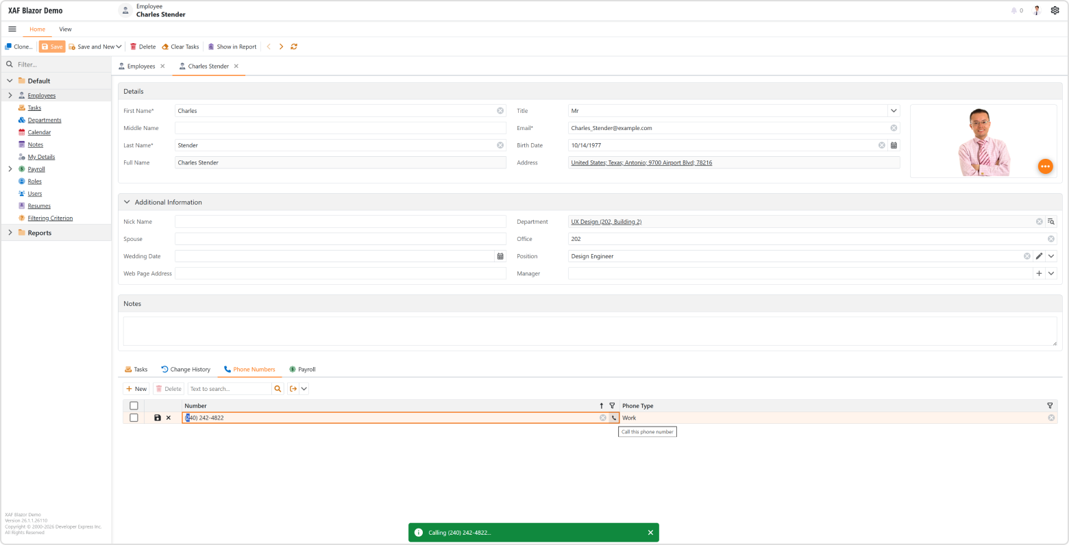Save the phone number row
This screenshot has height=545, width=1069.
(158, 418)
